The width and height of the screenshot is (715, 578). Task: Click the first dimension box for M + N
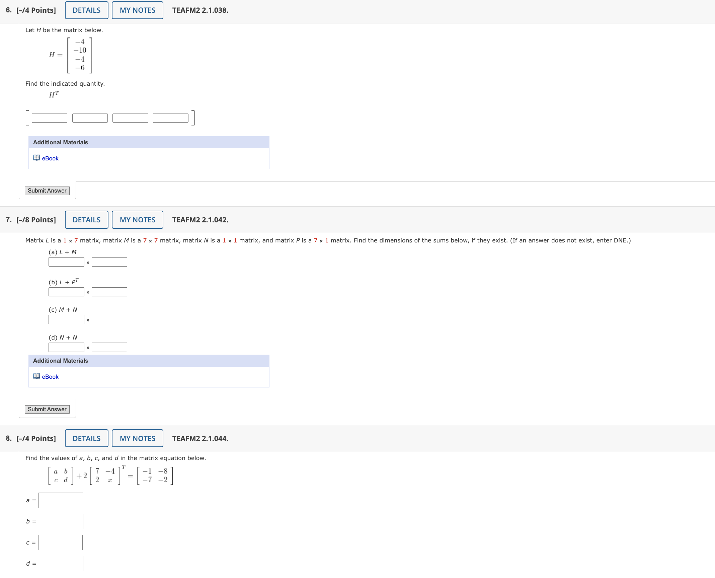66,319
